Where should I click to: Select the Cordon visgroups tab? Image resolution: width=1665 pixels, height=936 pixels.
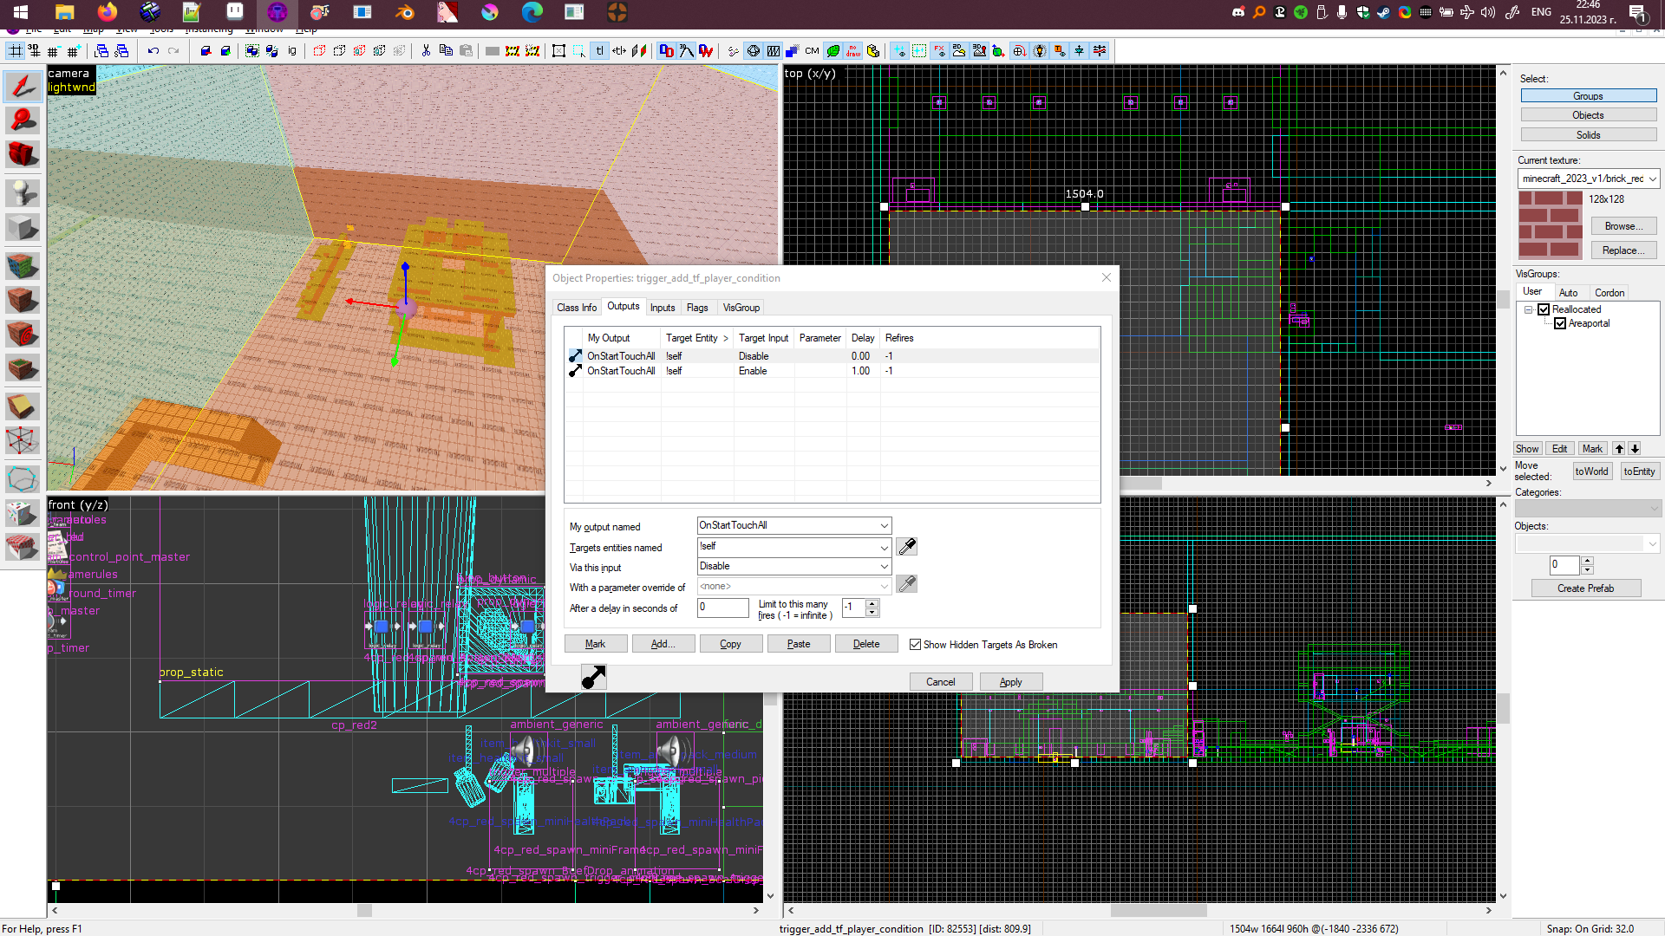[1609, 293]
